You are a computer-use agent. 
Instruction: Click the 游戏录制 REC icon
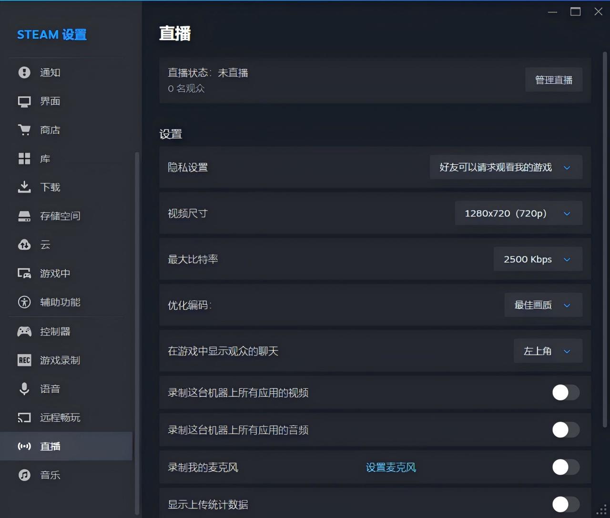24,360
